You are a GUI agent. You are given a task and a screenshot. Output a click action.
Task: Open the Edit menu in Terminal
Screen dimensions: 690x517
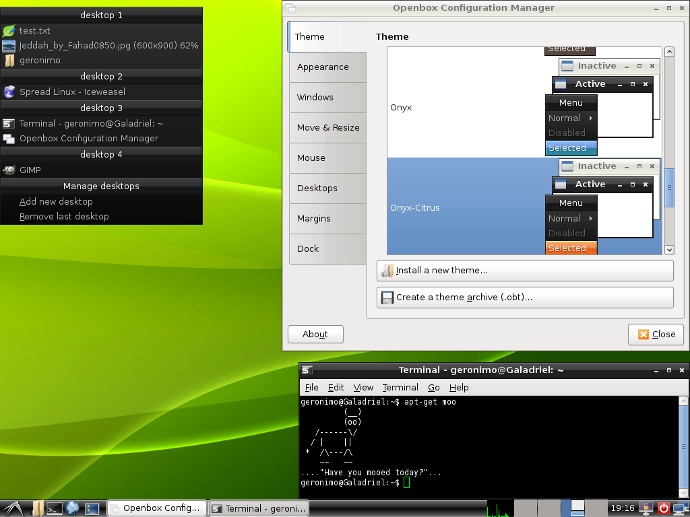click(x=336, y=387)
